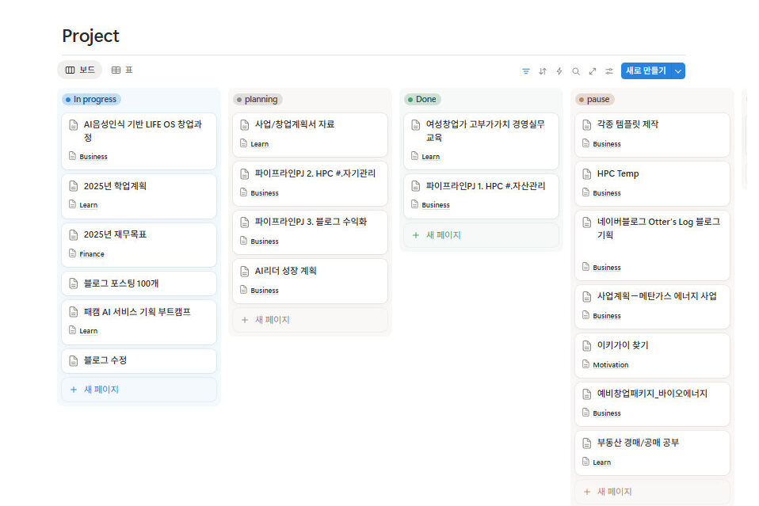
Task: Switch to the 표 view tab
Action: [x=122, y=70]
